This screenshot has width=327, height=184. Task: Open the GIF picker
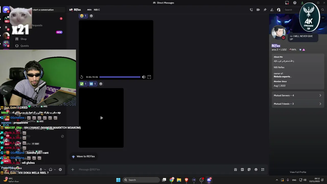tap(242, 169)
